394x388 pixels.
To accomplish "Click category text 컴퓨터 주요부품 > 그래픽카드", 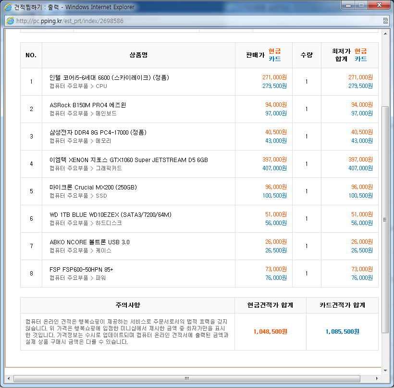I will (x=86, y=168).
